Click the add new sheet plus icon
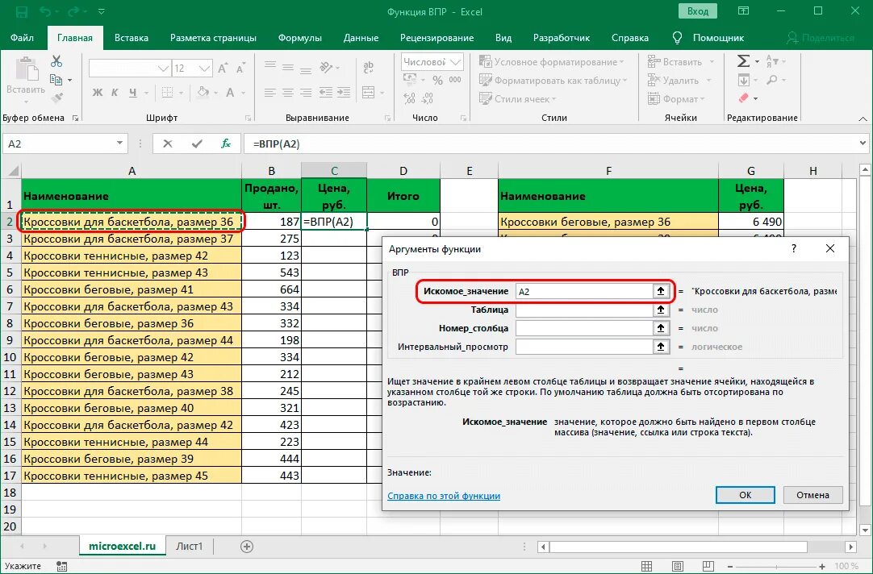 (247, 547)
